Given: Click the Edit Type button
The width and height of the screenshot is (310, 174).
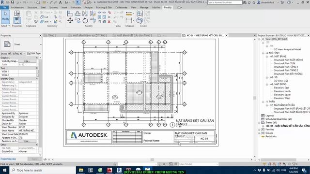Looking at the screenshot, I should click(x=34, y=54).
